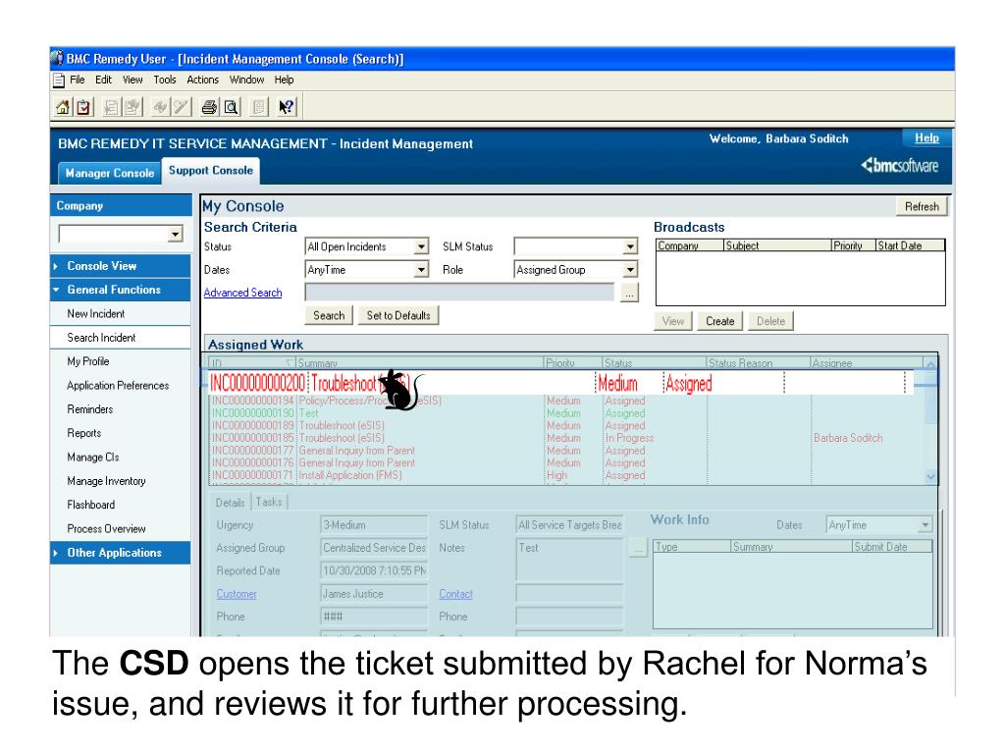Select incident row INC000000000185
Screen dimensions: 1005x754
pos(566,438)
